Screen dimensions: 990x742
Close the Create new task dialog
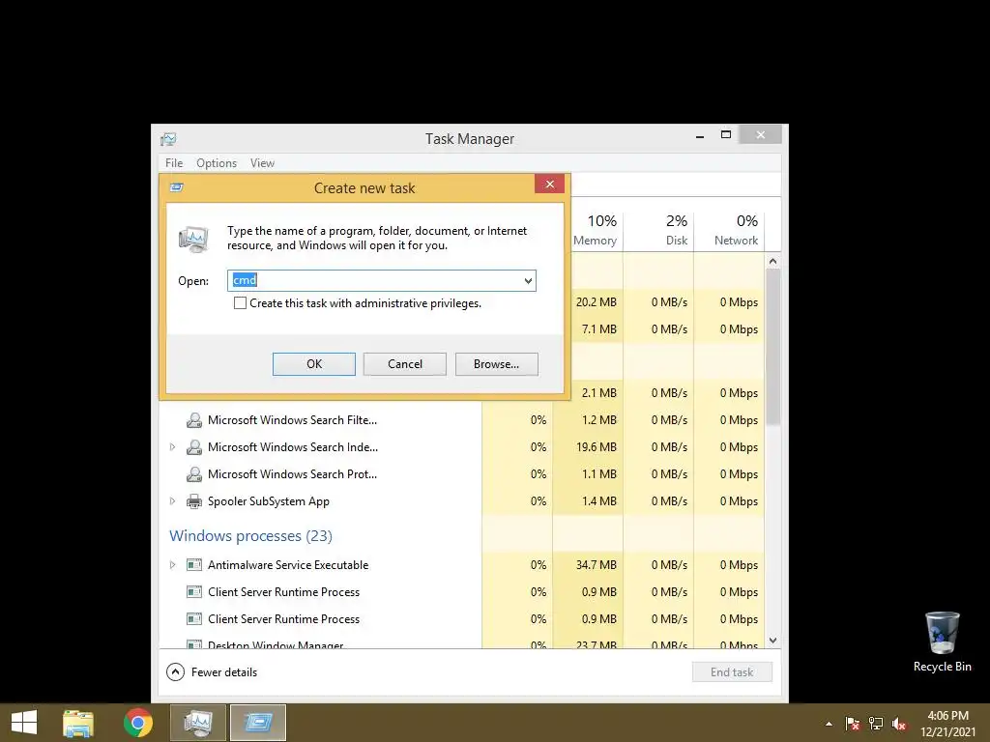tap(550, 184)
